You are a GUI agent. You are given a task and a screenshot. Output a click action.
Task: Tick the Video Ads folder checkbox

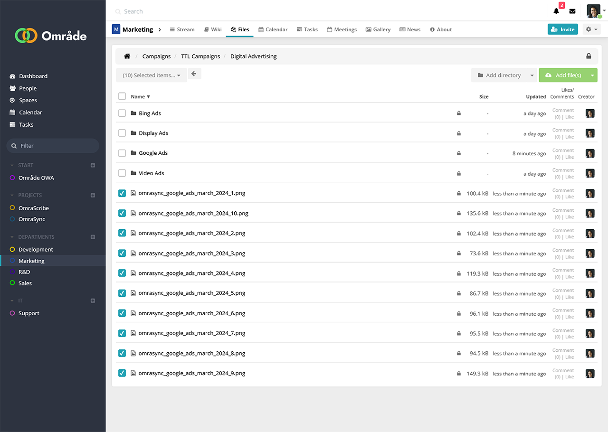point(122,173)
